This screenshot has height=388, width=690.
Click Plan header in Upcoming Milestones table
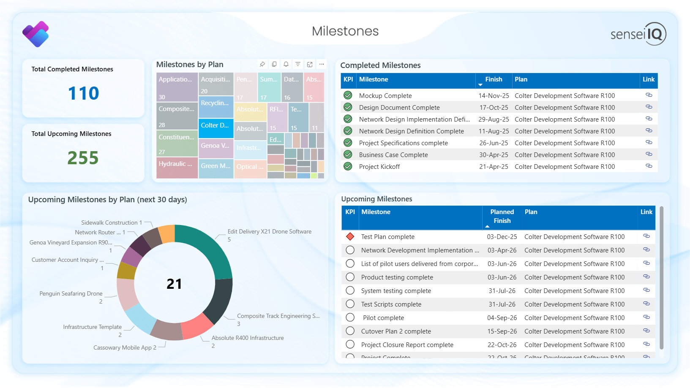(531, 212)
